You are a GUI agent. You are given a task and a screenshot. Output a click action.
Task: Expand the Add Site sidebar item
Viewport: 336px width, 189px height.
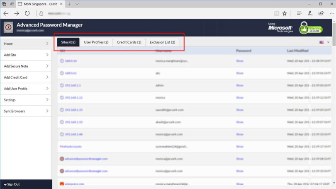click(26, 55)
